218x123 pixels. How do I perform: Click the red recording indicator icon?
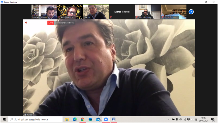click(26, 22)
